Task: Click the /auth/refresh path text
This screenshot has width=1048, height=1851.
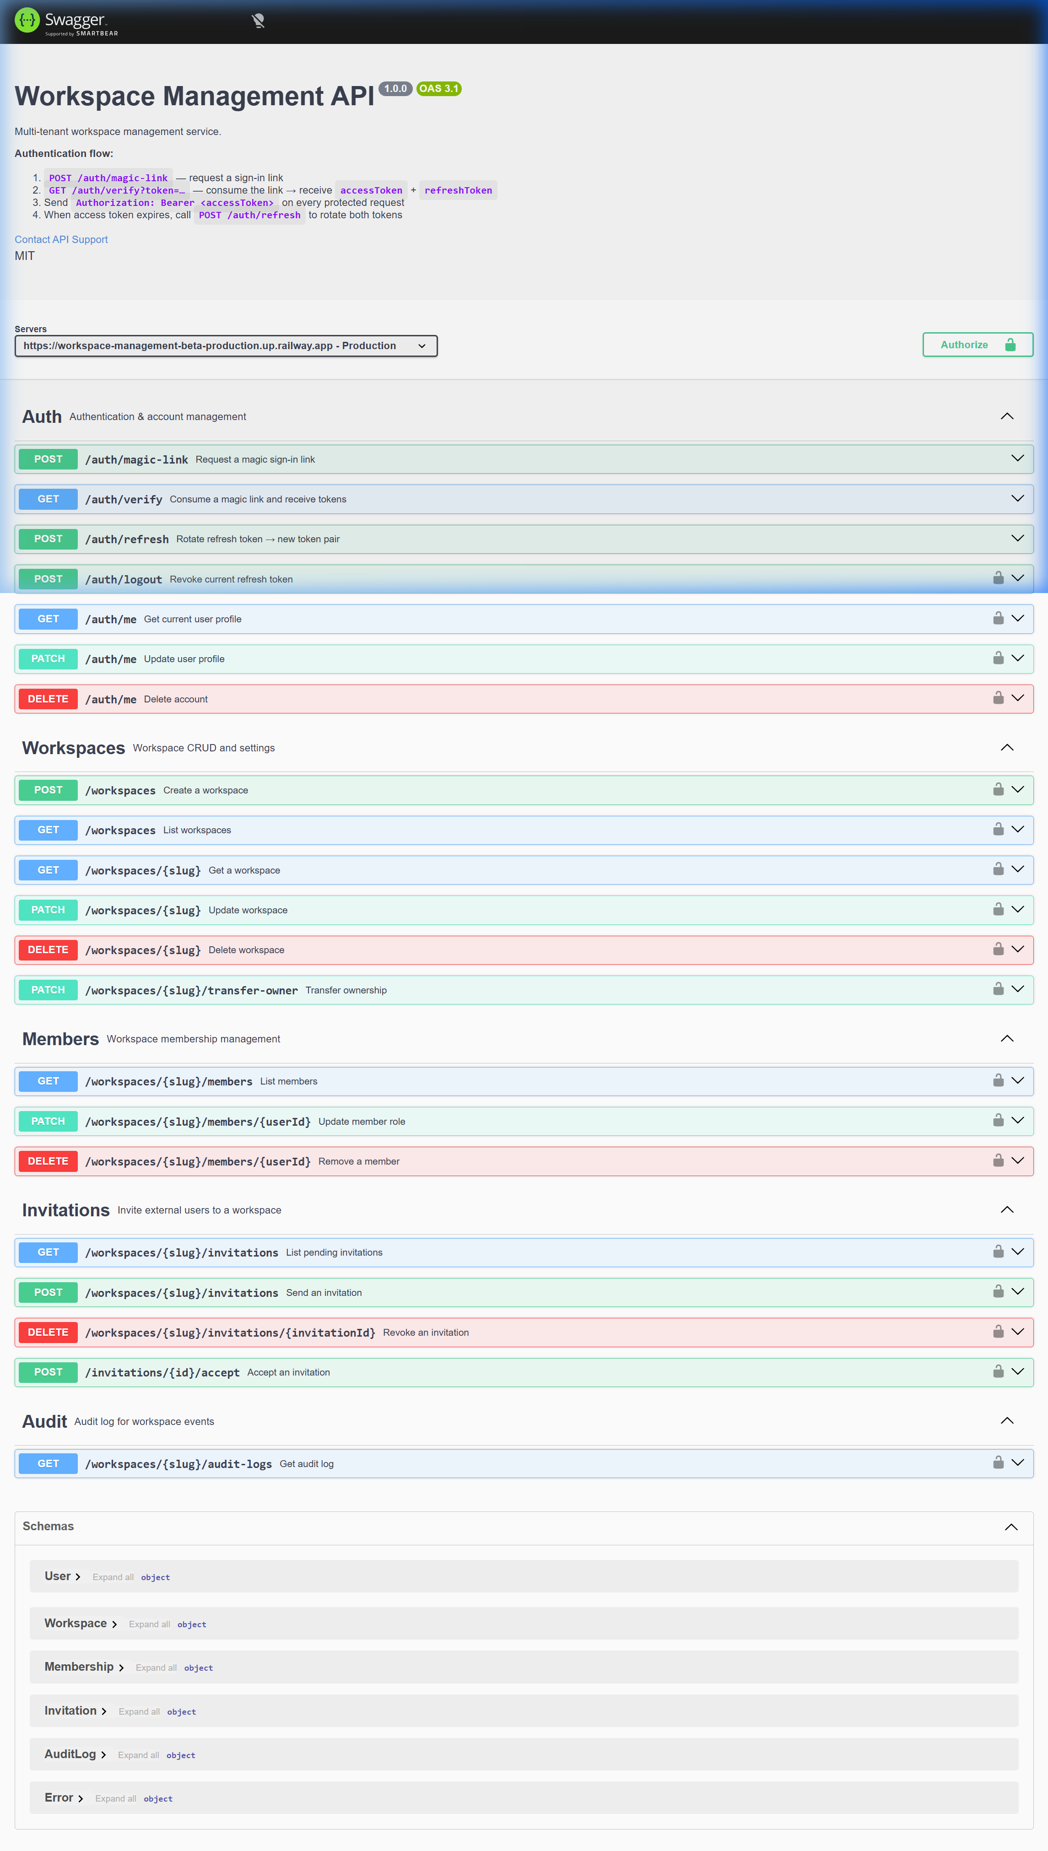Action: click(x=127, y=540)
